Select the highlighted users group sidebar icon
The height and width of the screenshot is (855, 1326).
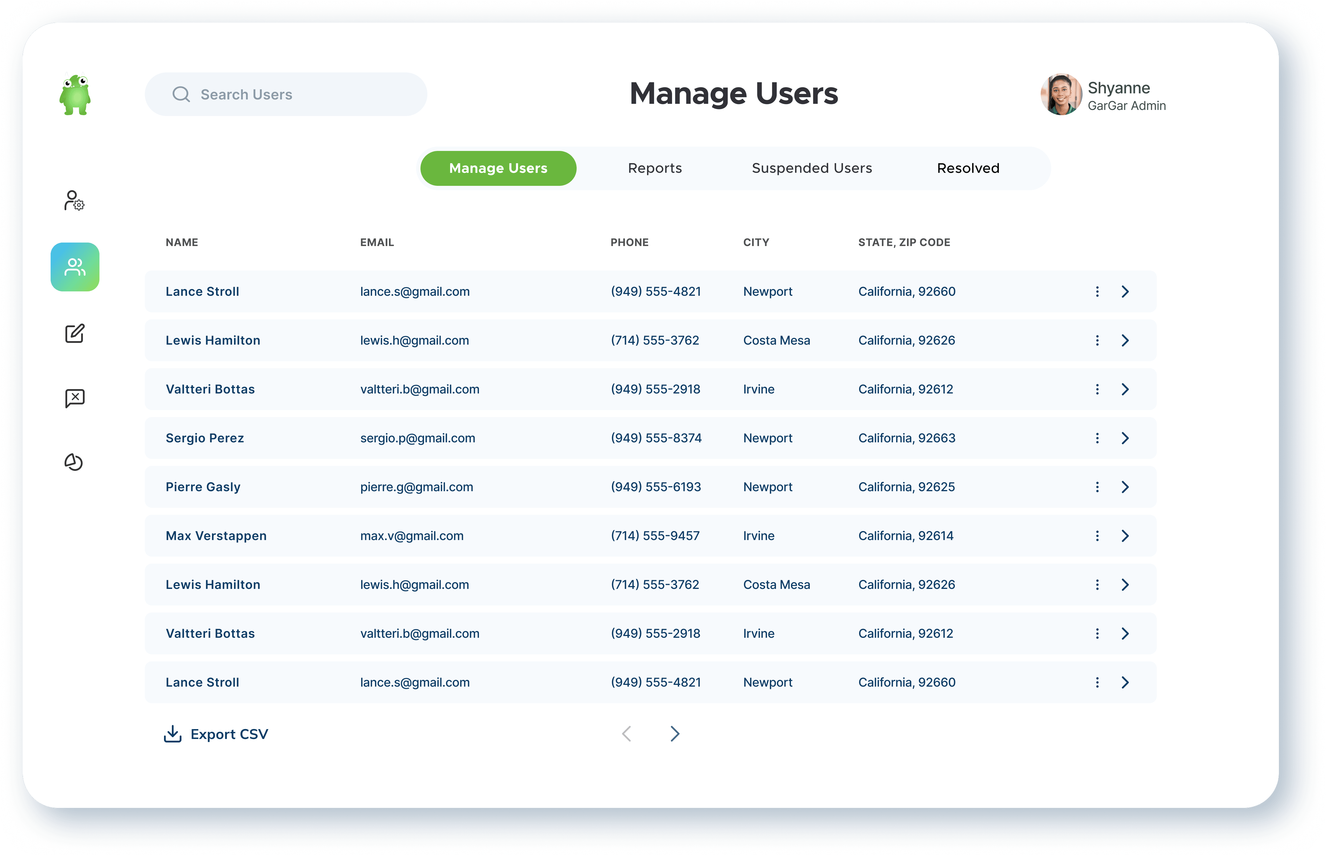pos(75,267)
